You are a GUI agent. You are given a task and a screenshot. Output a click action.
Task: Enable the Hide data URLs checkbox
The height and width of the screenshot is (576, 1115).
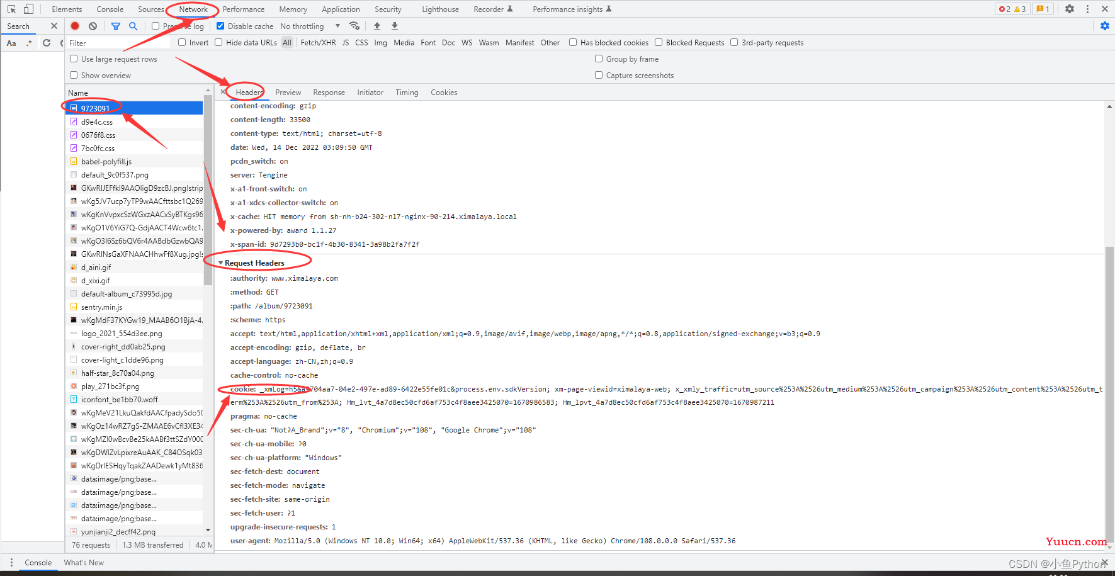pyautogui.click(x=218, y=42)
